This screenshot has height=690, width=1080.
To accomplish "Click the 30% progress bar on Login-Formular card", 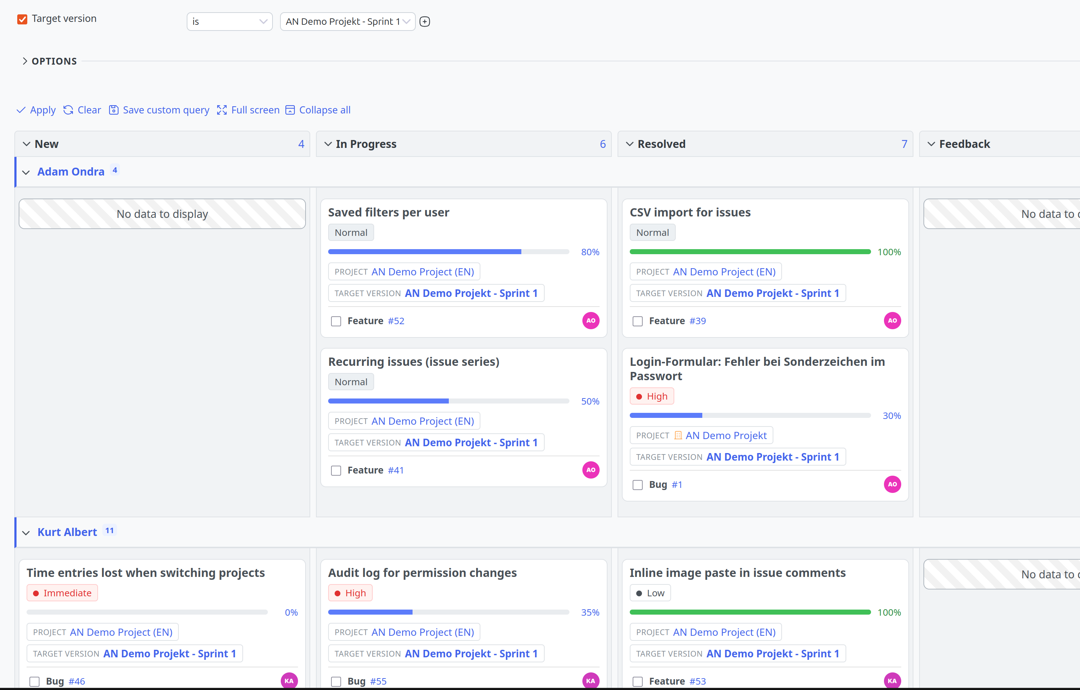I will click(x=750, y=416).
